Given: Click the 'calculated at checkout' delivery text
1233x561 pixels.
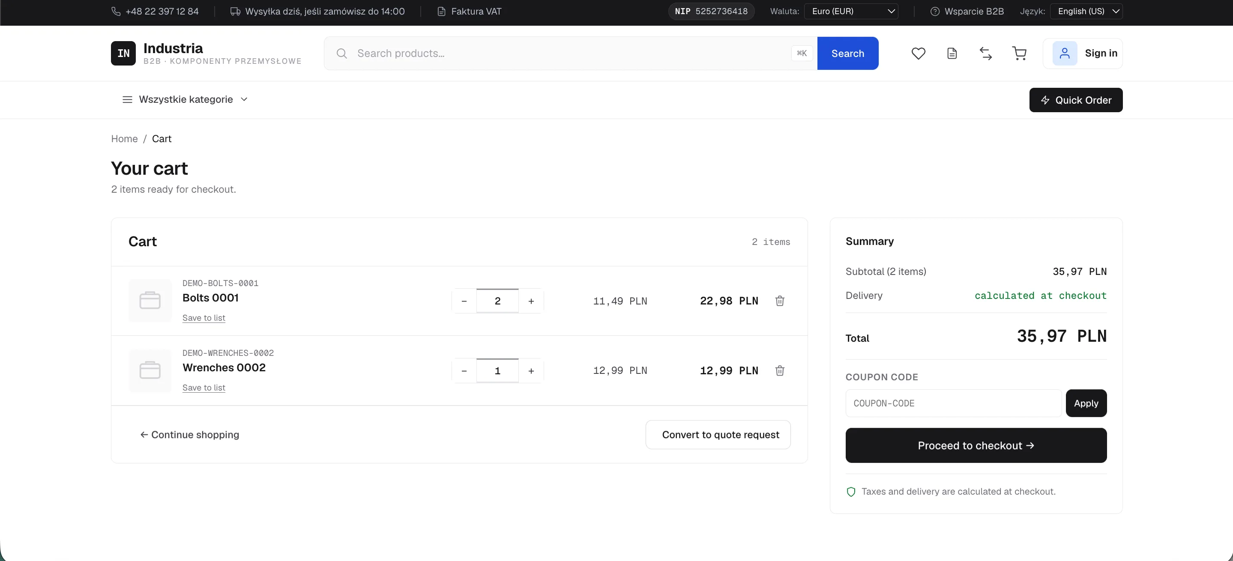Looking at the screenshot, I should [x=1040, y=295].
